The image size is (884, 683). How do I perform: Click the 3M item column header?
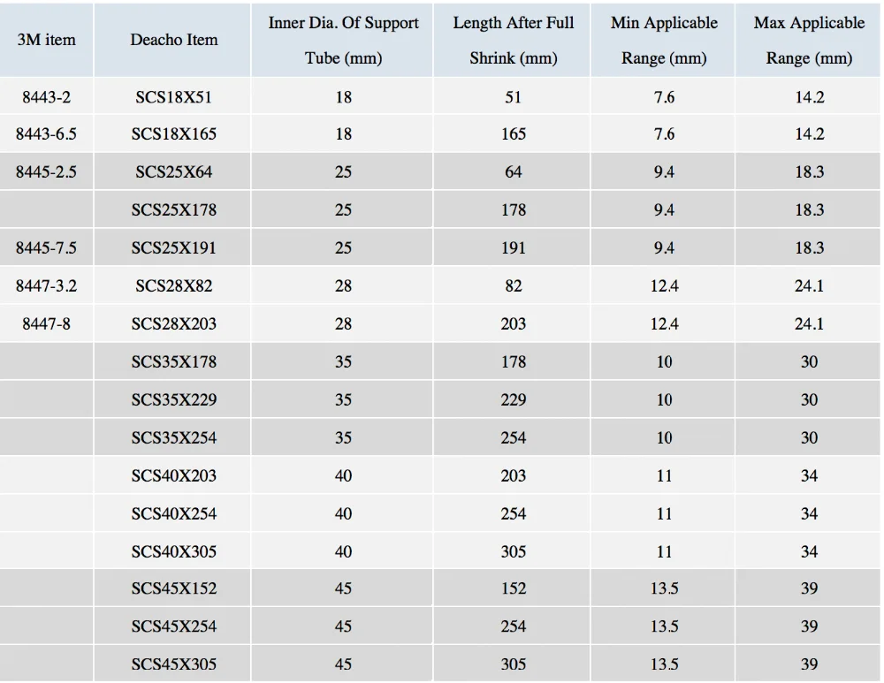point(47,40)
